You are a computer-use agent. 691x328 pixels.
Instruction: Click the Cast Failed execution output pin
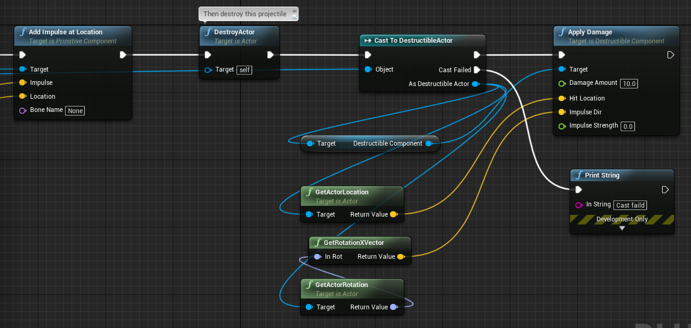[x=476, y=70]
